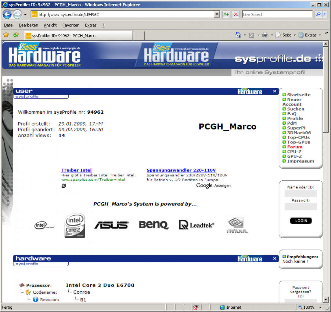This screenshot has width=331, height=312.
Task: Expand the Home button dropdown arrow
Action: (x=245, y=35)
